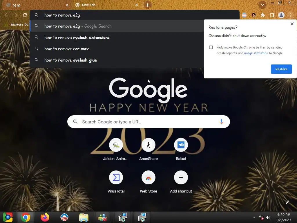Open the blue-red circle taskbar app

(64, 217)
